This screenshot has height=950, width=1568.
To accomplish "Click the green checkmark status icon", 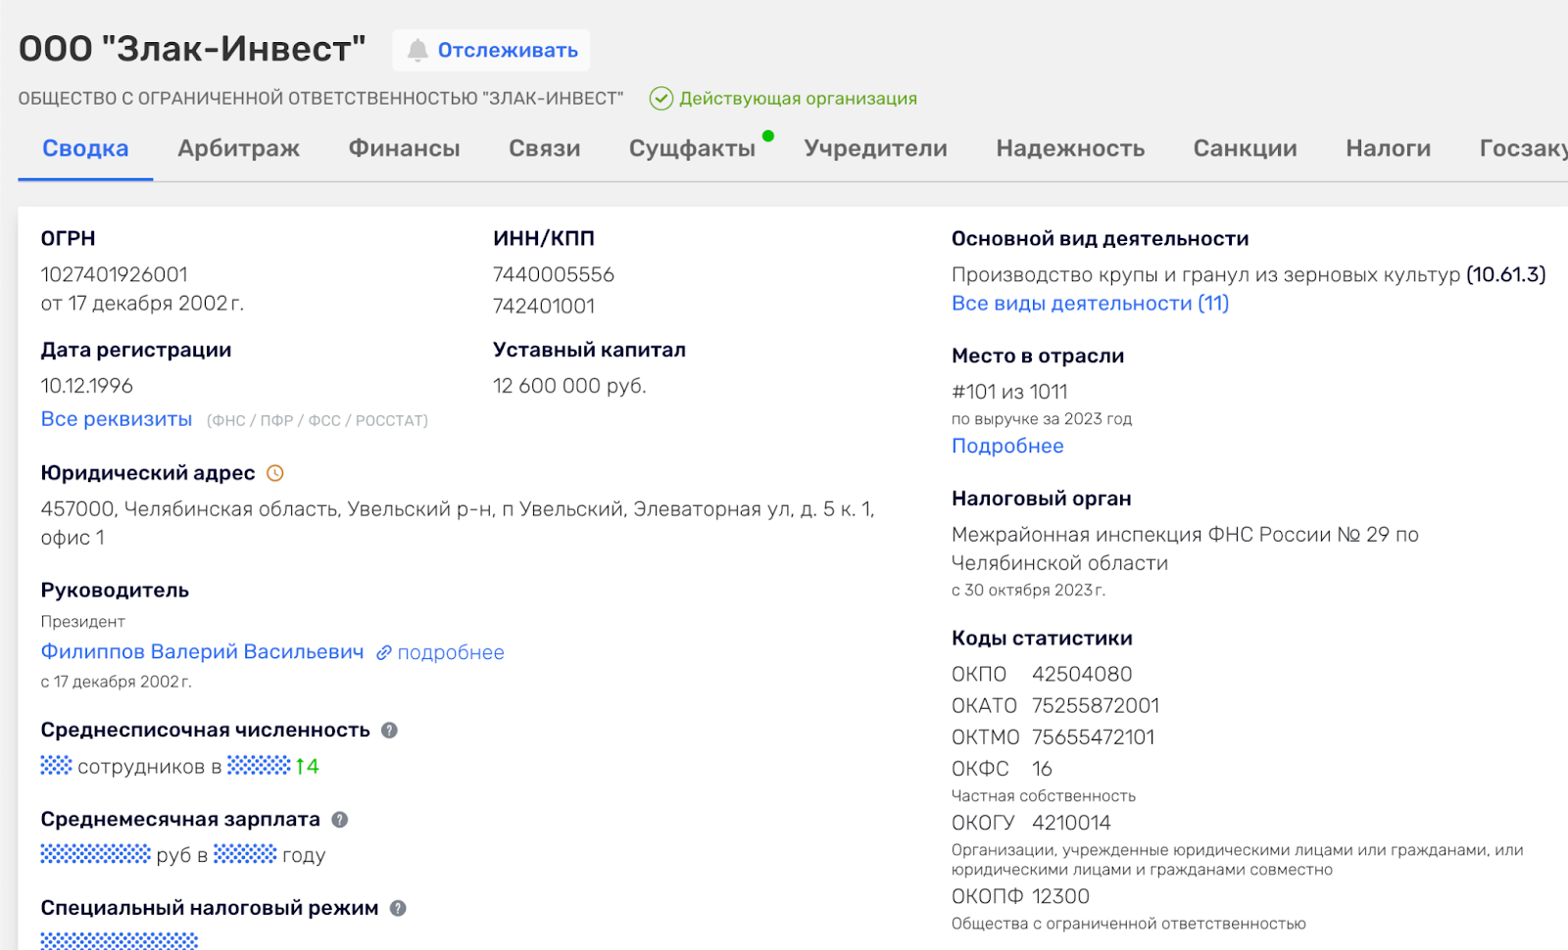I will pyautogui.click(x=661, y=98).
